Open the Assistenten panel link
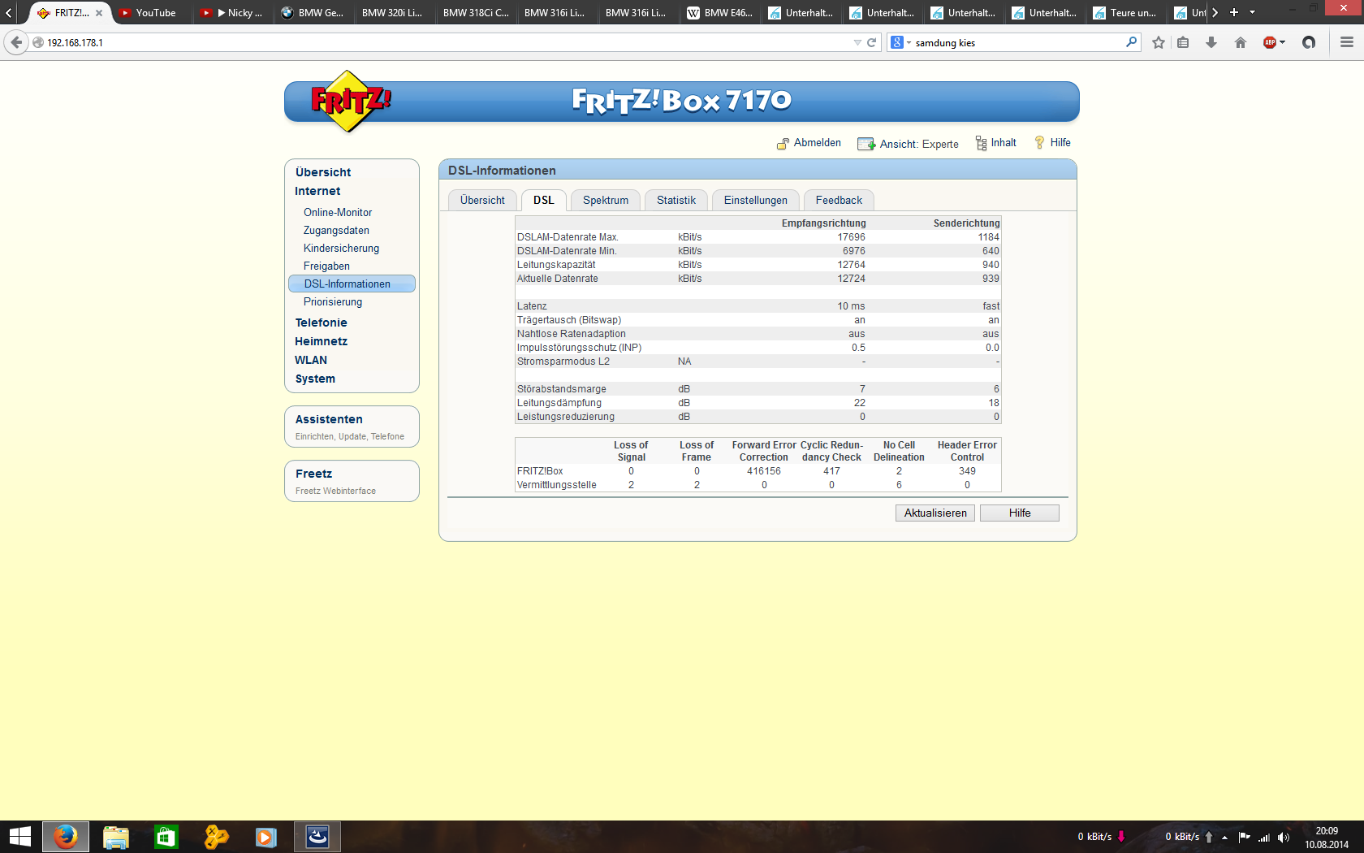Image resolution: width=1364 pixels, height=853 pixels. [x=329, y=419]
